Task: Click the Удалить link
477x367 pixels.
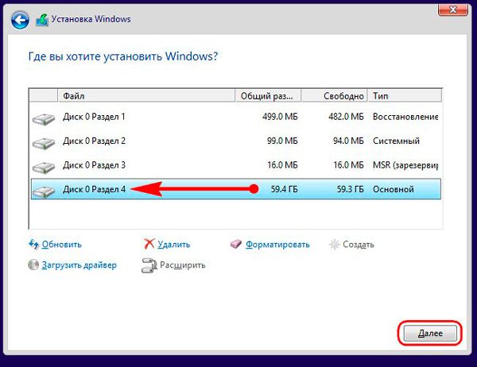Action: coord(173,245)
